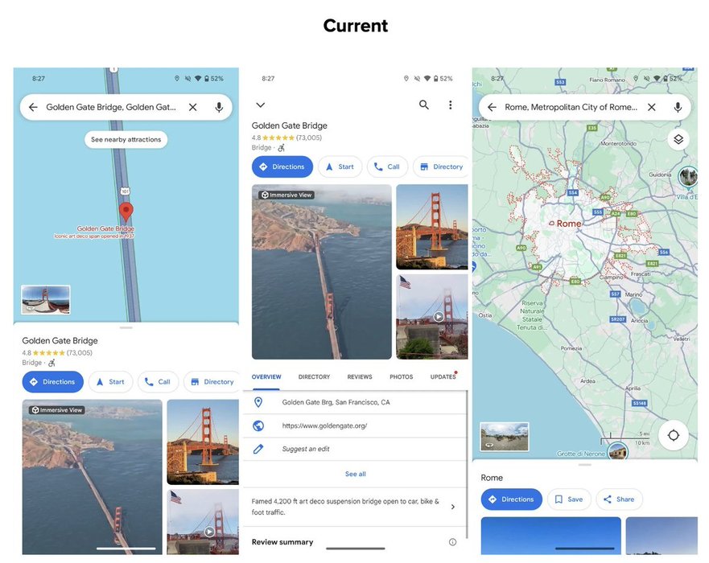Tap the Ostia label on Rome map

(x=485, y=315)
